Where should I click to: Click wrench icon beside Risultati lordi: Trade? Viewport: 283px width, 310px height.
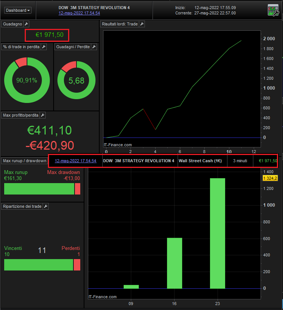(142, 24)
